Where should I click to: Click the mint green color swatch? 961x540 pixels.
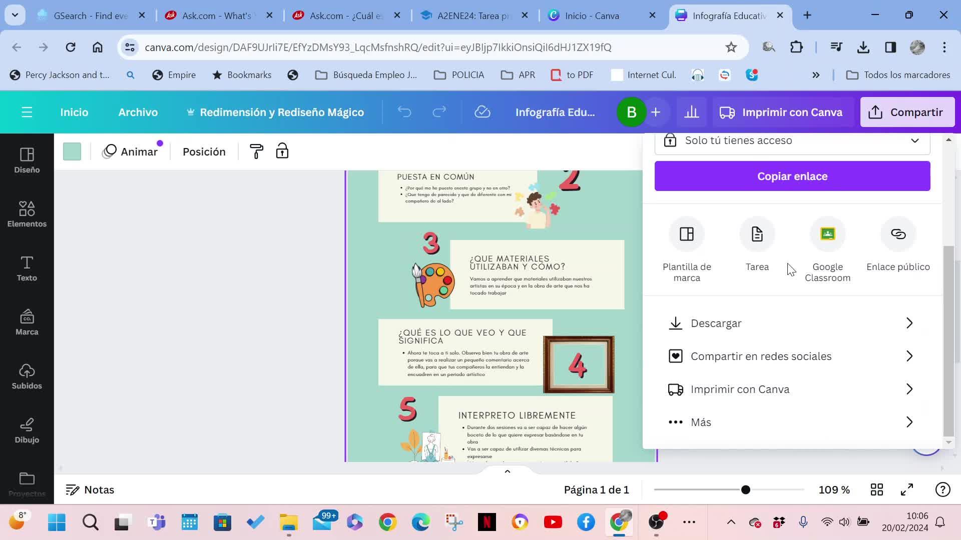tap(72, 151)
